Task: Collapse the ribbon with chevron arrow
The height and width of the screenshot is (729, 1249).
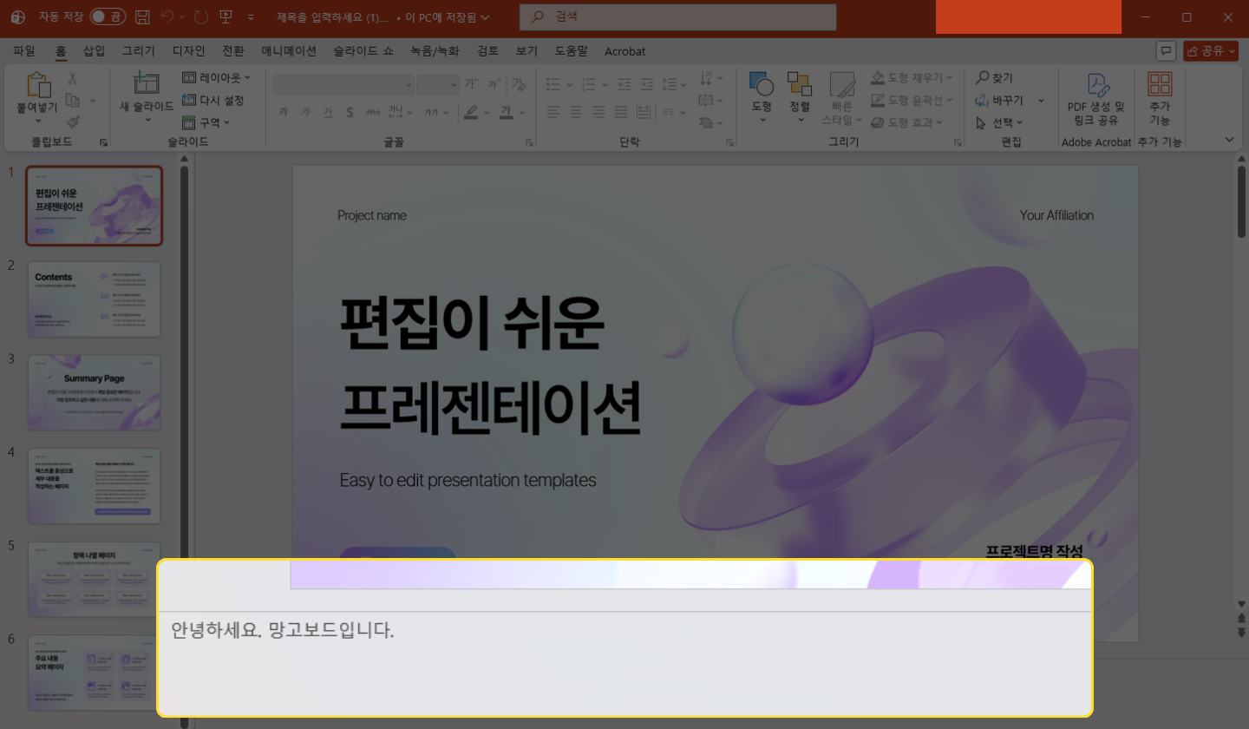Action: pyautogui.click(x=1229, y=140)
